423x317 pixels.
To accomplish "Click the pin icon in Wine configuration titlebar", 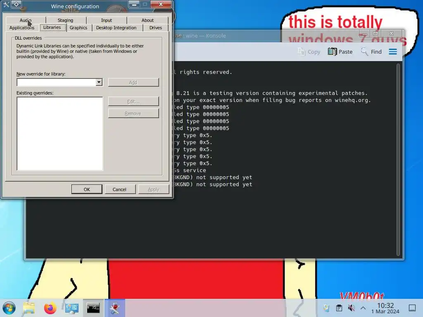I will 16,4.
